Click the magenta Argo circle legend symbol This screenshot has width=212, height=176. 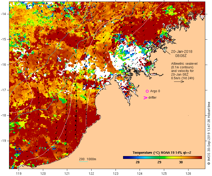point(147,91)
